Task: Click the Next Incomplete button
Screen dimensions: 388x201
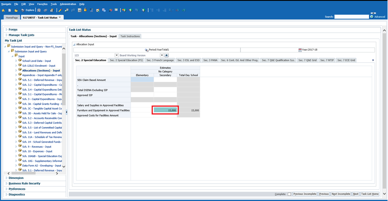Action: coord(341,194)
